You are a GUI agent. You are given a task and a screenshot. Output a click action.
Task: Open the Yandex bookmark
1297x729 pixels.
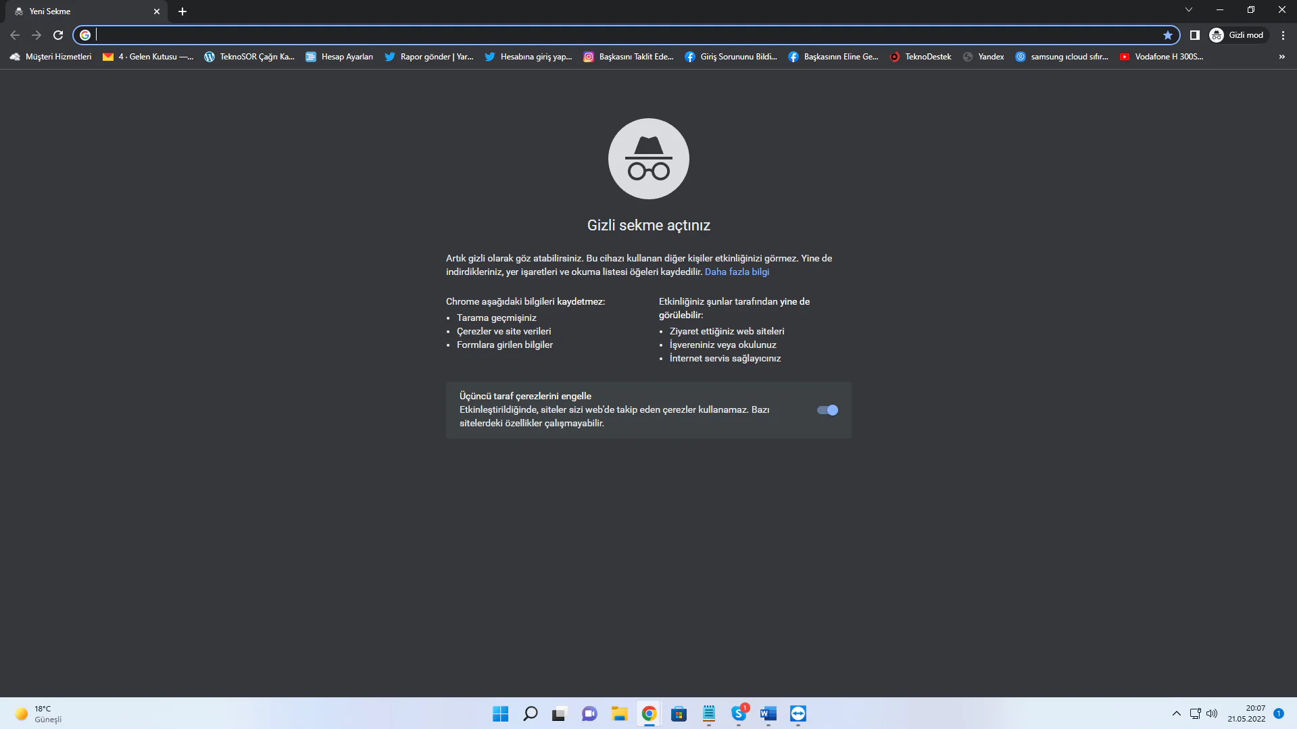pyautogui.click(x=983, y=57)
